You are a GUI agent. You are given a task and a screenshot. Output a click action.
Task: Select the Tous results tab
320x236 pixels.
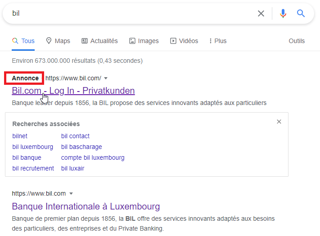tap(23, 41)
